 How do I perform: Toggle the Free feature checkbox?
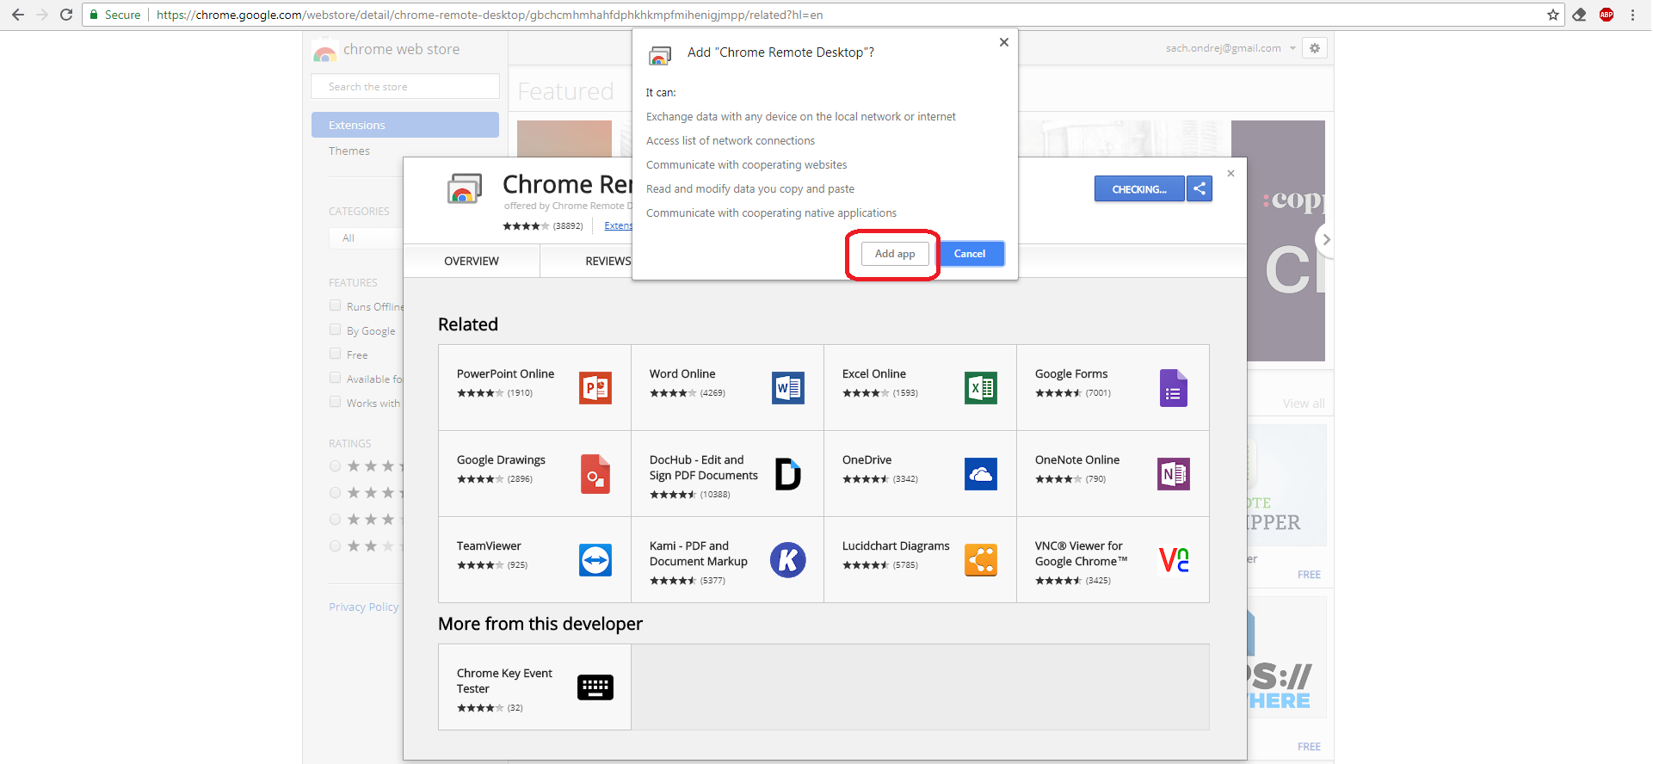pyautogui.click(x=336, y=354)
